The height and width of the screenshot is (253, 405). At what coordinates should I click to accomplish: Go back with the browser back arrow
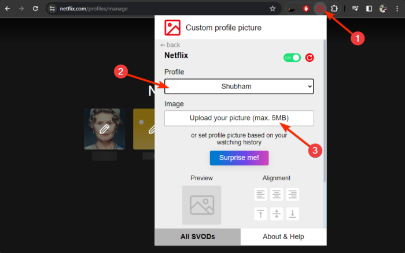[8, 9]
